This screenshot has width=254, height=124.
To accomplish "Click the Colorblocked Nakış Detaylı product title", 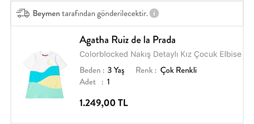I will pyautogui.click(x=160, y=54).
